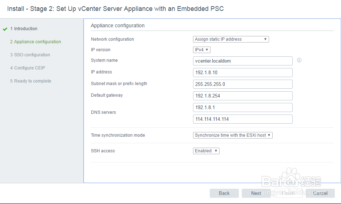Go to step 1 Introduction

tap(24, 29)
